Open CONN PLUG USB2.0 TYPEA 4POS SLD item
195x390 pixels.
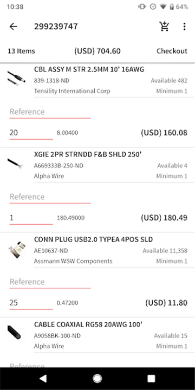93,239
